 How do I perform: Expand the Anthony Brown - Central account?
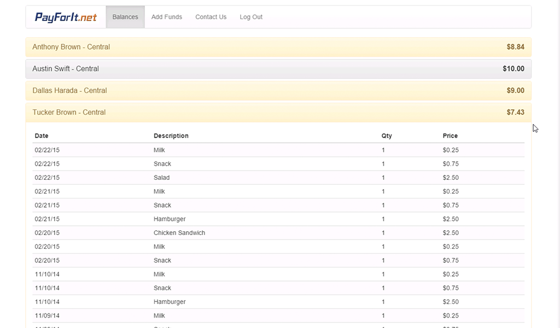pos(278,47)
